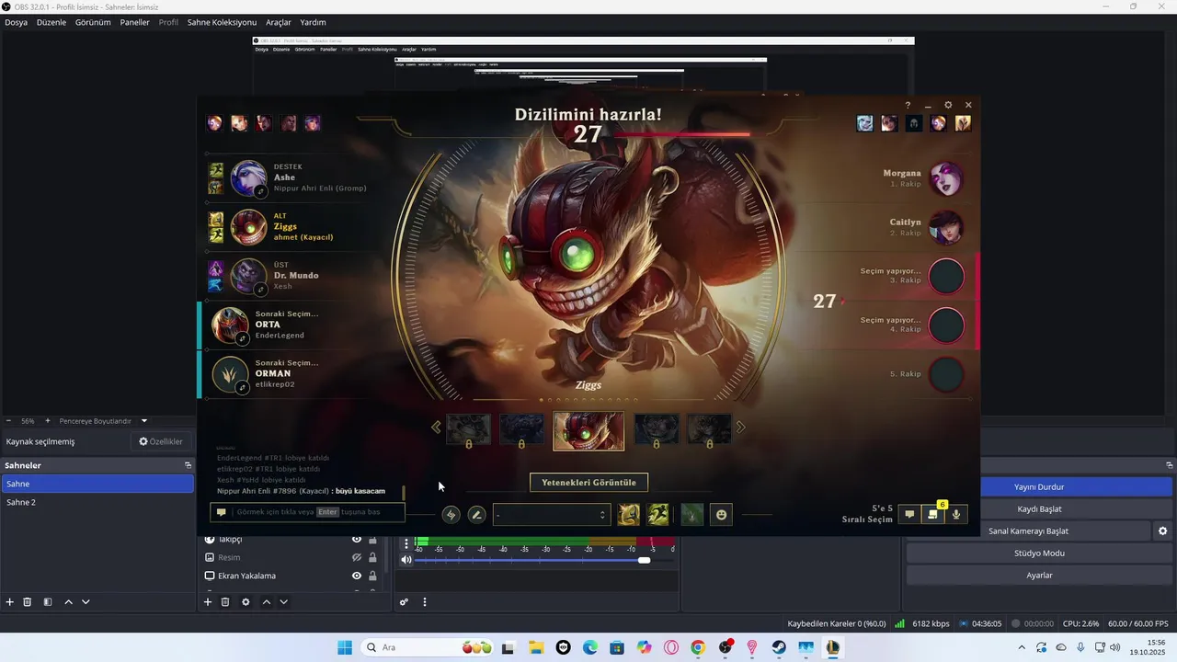Open the Görünüm menu
Image resolution: width=1177 pixels, height=662 pixels.
click(x=93, y=22)
